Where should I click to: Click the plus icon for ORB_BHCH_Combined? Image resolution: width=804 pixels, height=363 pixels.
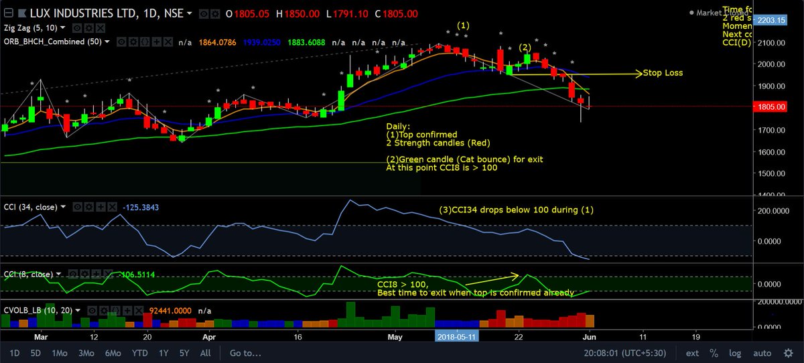[157, 42]
